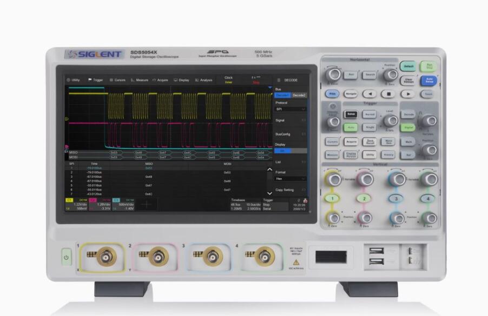
Task: Toggle channel 4 green button
Action: 428,199
